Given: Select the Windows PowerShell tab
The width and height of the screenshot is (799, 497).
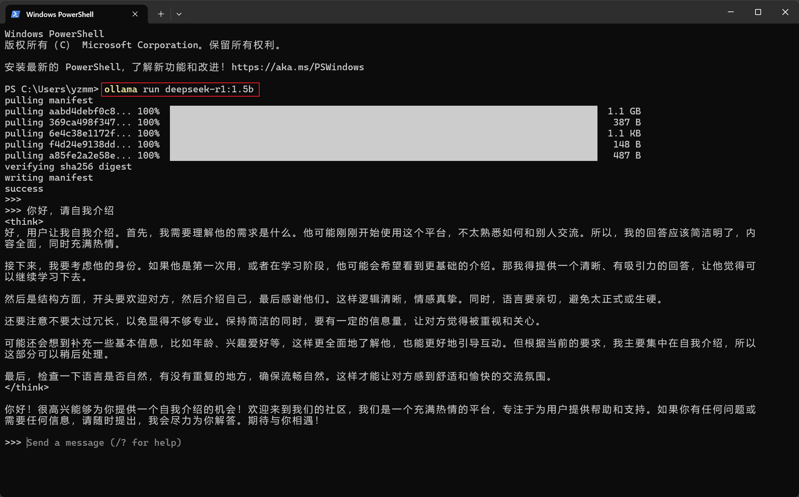Looking at the screenshot, I should point(76,14).
